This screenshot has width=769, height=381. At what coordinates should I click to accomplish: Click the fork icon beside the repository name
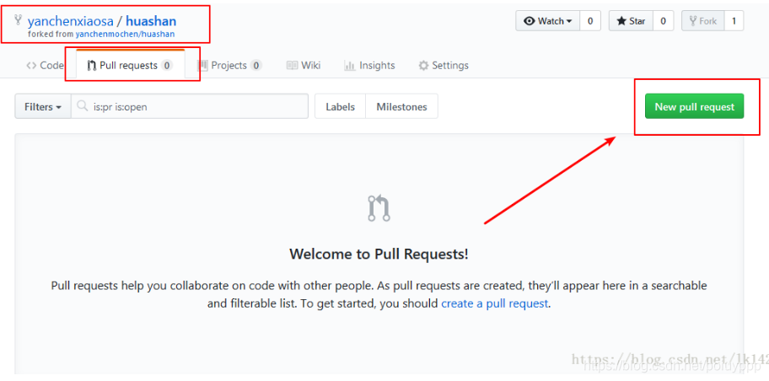(19, 19)
